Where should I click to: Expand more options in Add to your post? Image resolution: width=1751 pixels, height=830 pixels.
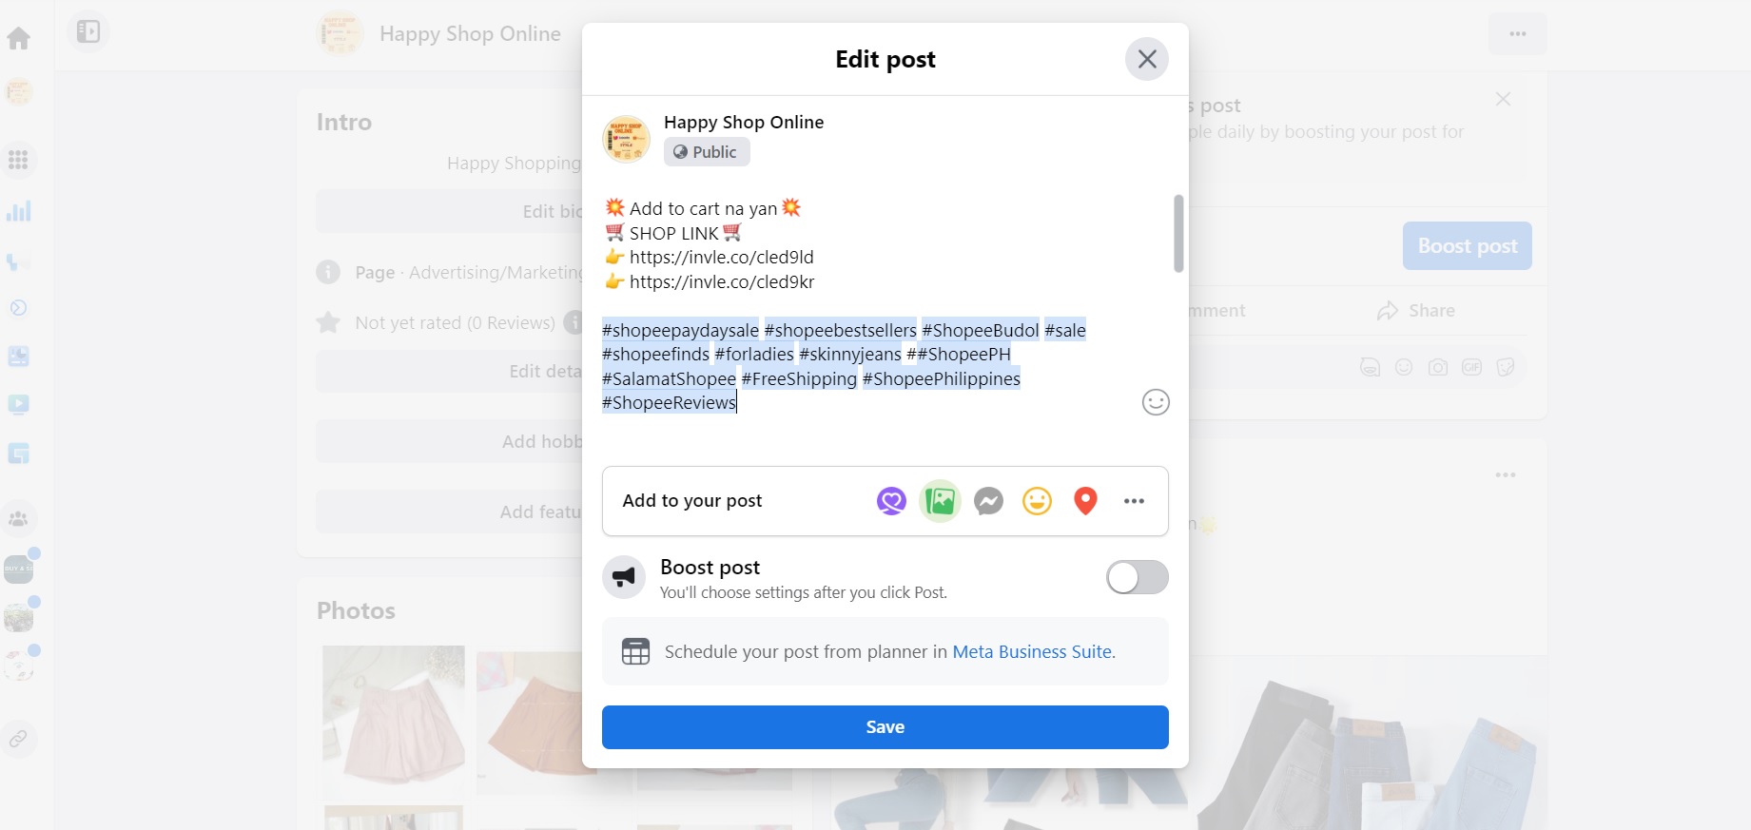coord(1134,501)
